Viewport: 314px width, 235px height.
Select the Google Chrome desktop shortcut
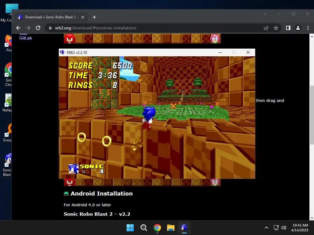tap(8, 74)
